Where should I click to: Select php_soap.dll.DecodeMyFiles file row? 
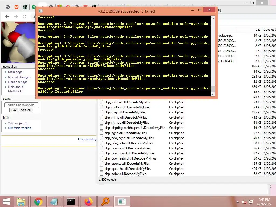[x=187, y=112]
